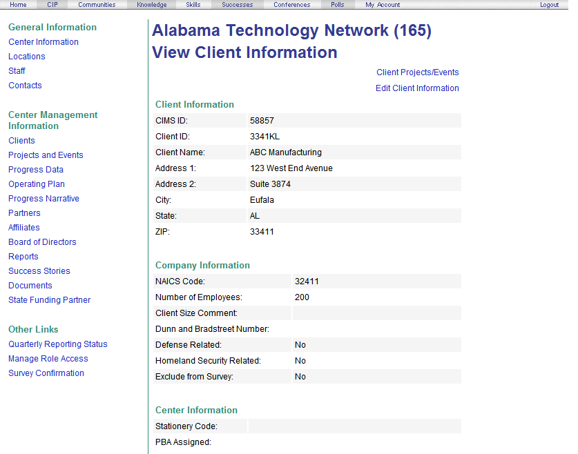This screenshot has width=578, height=454.
Task: Open Progress Narrative link
Action: pos(44,199)
